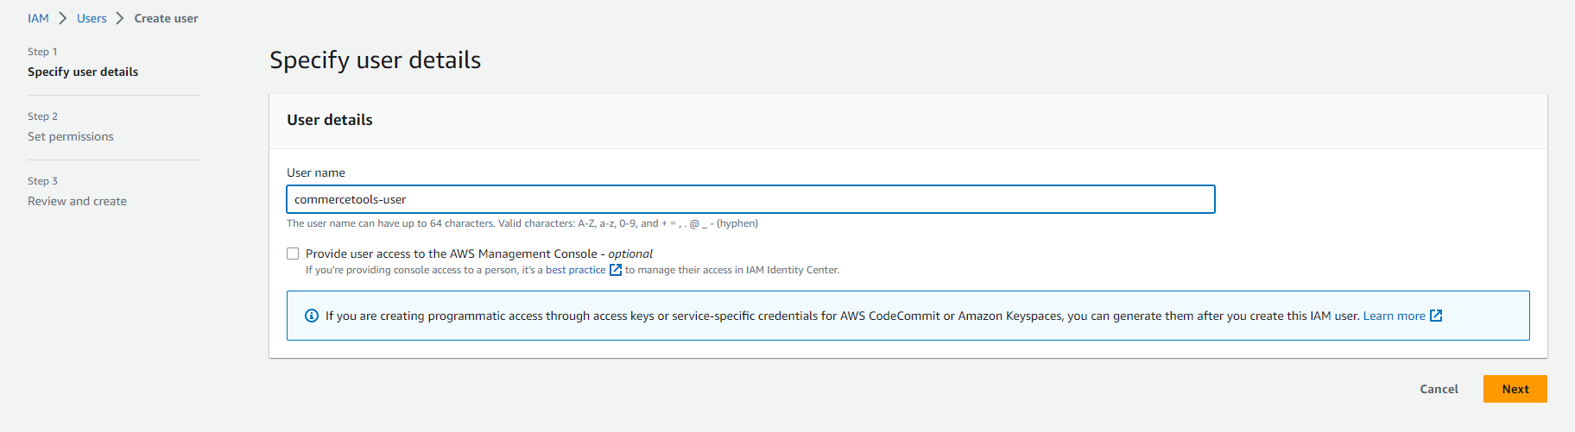Select the Set permissions step
The width and height of the screenshot is (1575, 432).
(71, 136)
